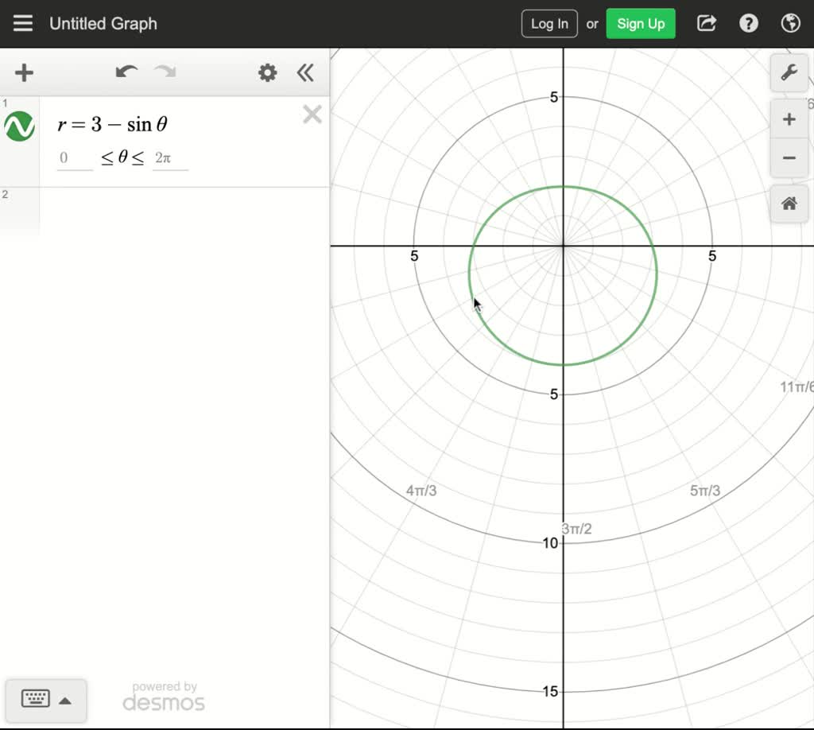This screenshot has height=730, width=814.
Task: Redo the last undone action
Action: point(165,72)
